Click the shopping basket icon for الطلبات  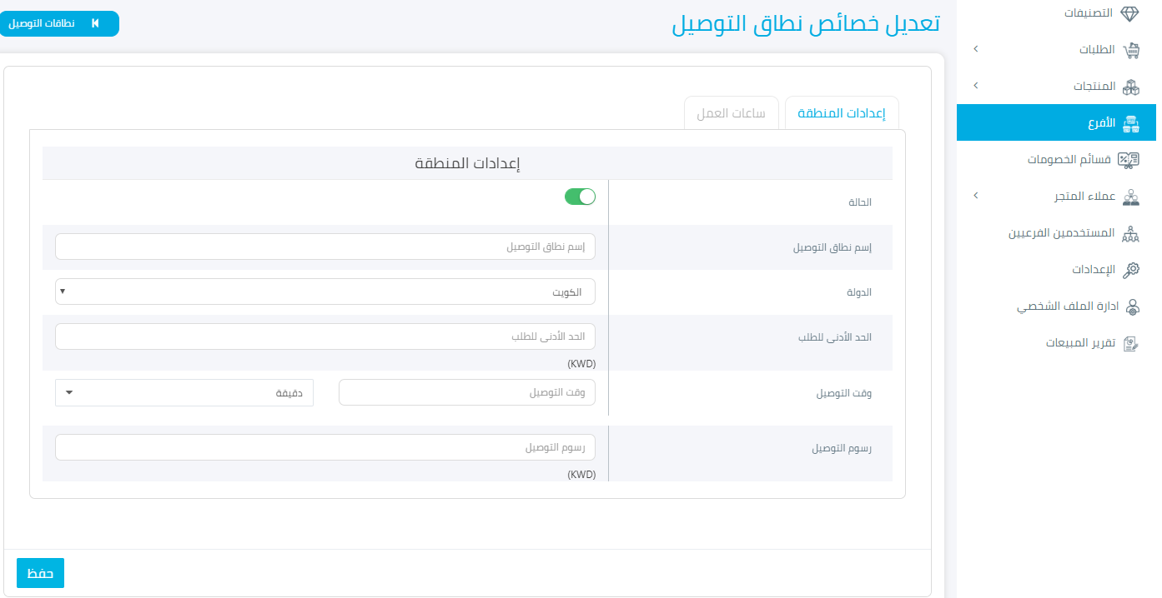coord(1131,50)
